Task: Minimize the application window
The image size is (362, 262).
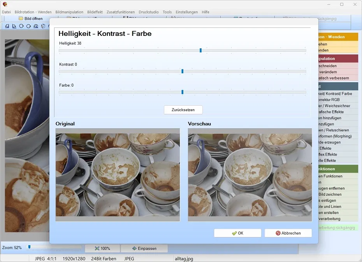Action: click(x=329, y=4)
